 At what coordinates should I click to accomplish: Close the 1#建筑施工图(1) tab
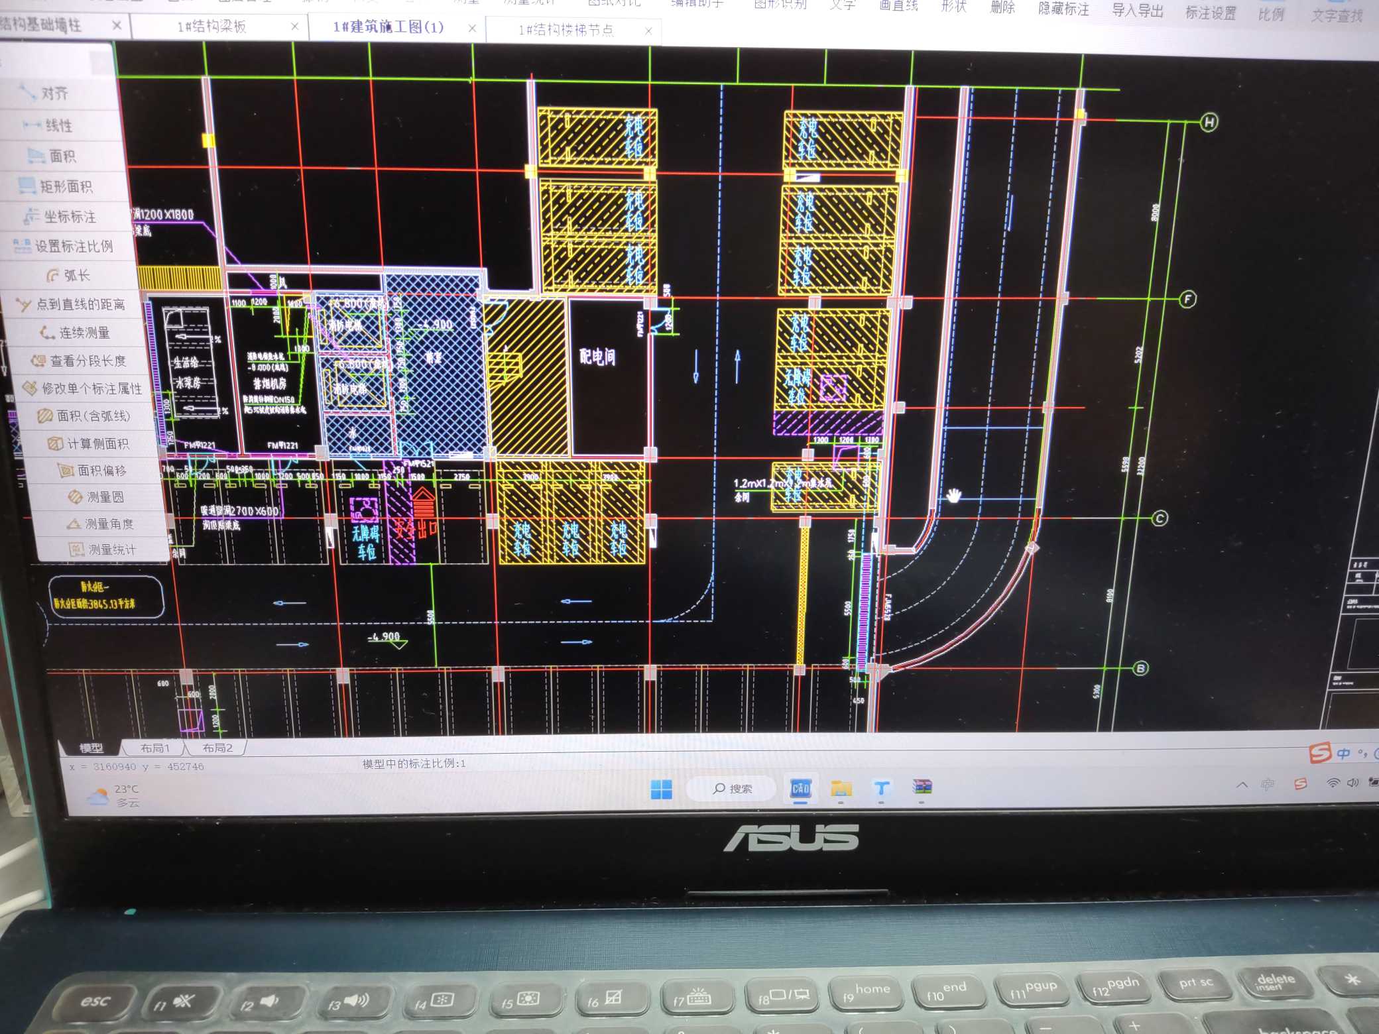pos(472,29)
